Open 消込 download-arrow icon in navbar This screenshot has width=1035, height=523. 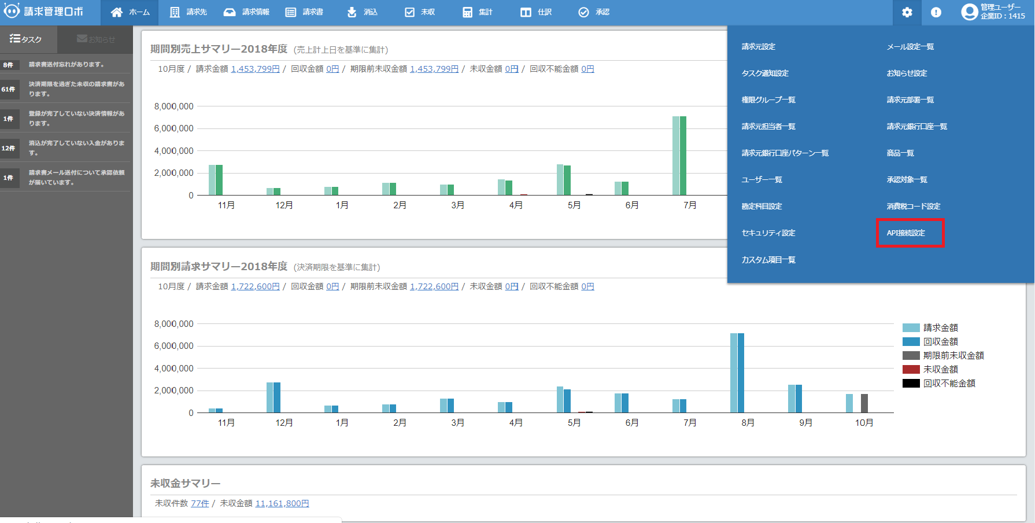(x=352, y=12)
